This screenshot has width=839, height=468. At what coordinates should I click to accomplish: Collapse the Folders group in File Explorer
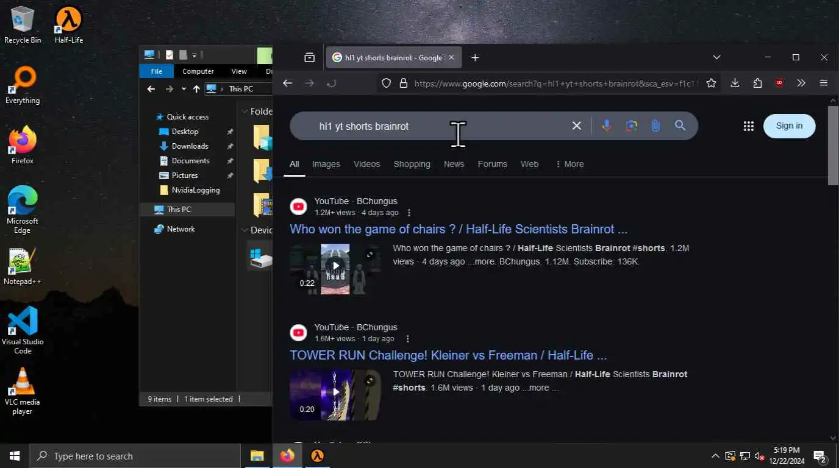245,112
